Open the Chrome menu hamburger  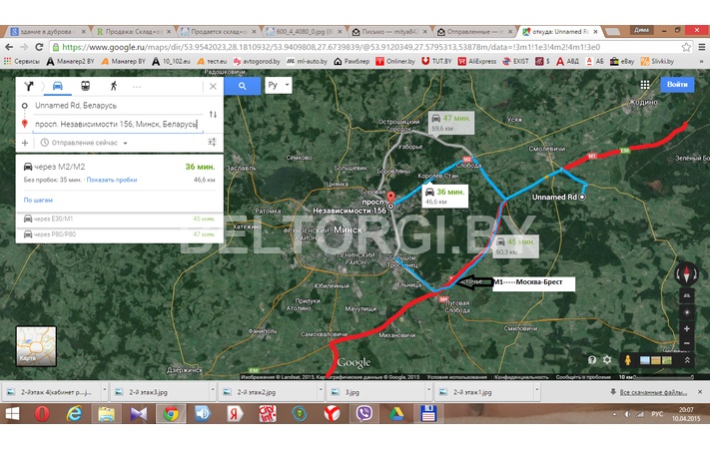point(701,47)
